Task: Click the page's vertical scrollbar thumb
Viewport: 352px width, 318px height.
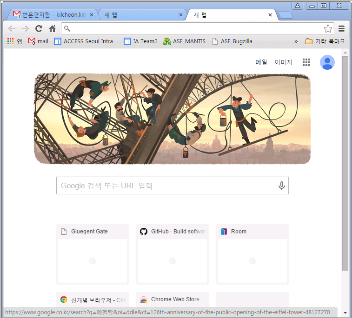Action: click(x=345, y=163)
